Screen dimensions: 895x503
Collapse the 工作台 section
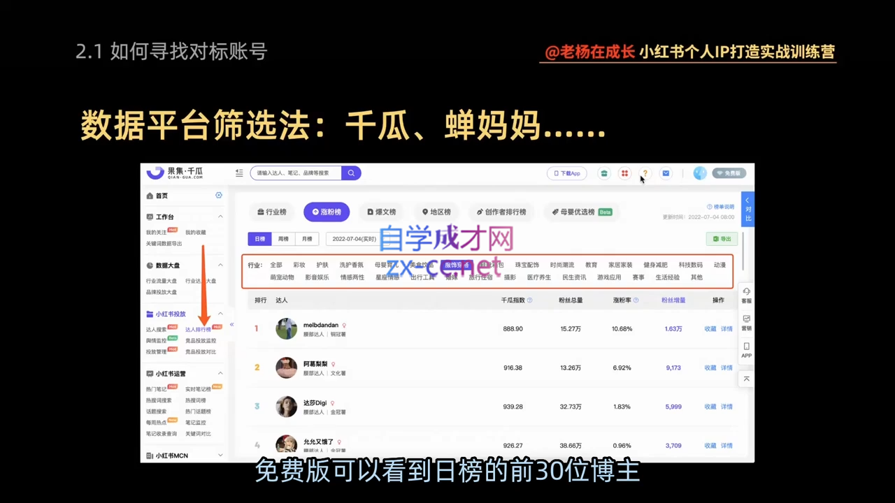220,217
